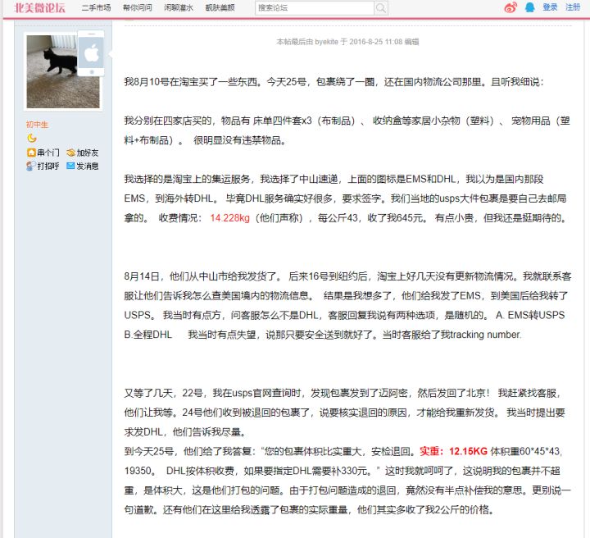Screen dimensions: 590x538
Task: Open the QQ login icon
Action: (530, 7)
